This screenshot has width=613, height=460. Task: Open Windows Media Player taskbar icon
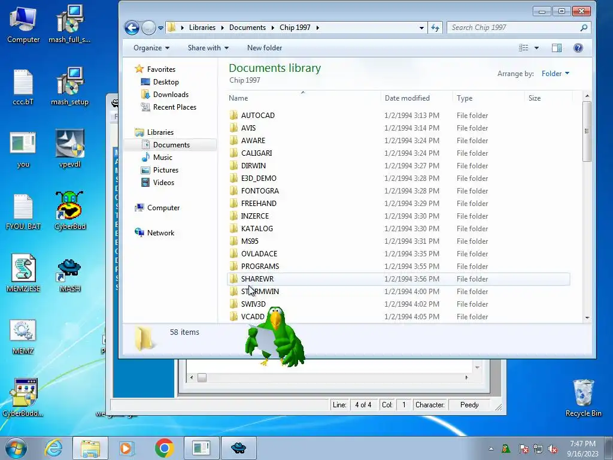126,448
